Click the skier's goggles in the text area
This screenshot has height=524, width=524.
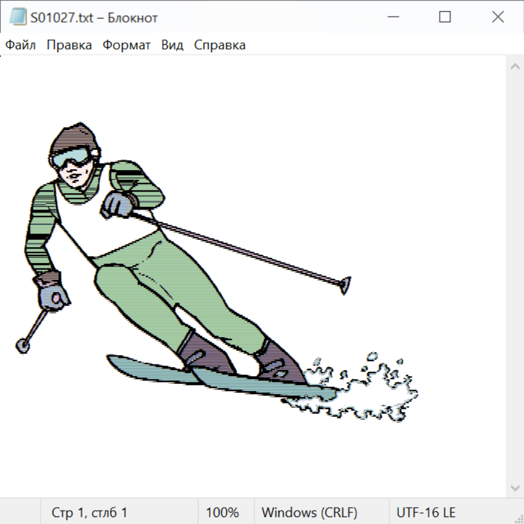[x=71, y=157]
